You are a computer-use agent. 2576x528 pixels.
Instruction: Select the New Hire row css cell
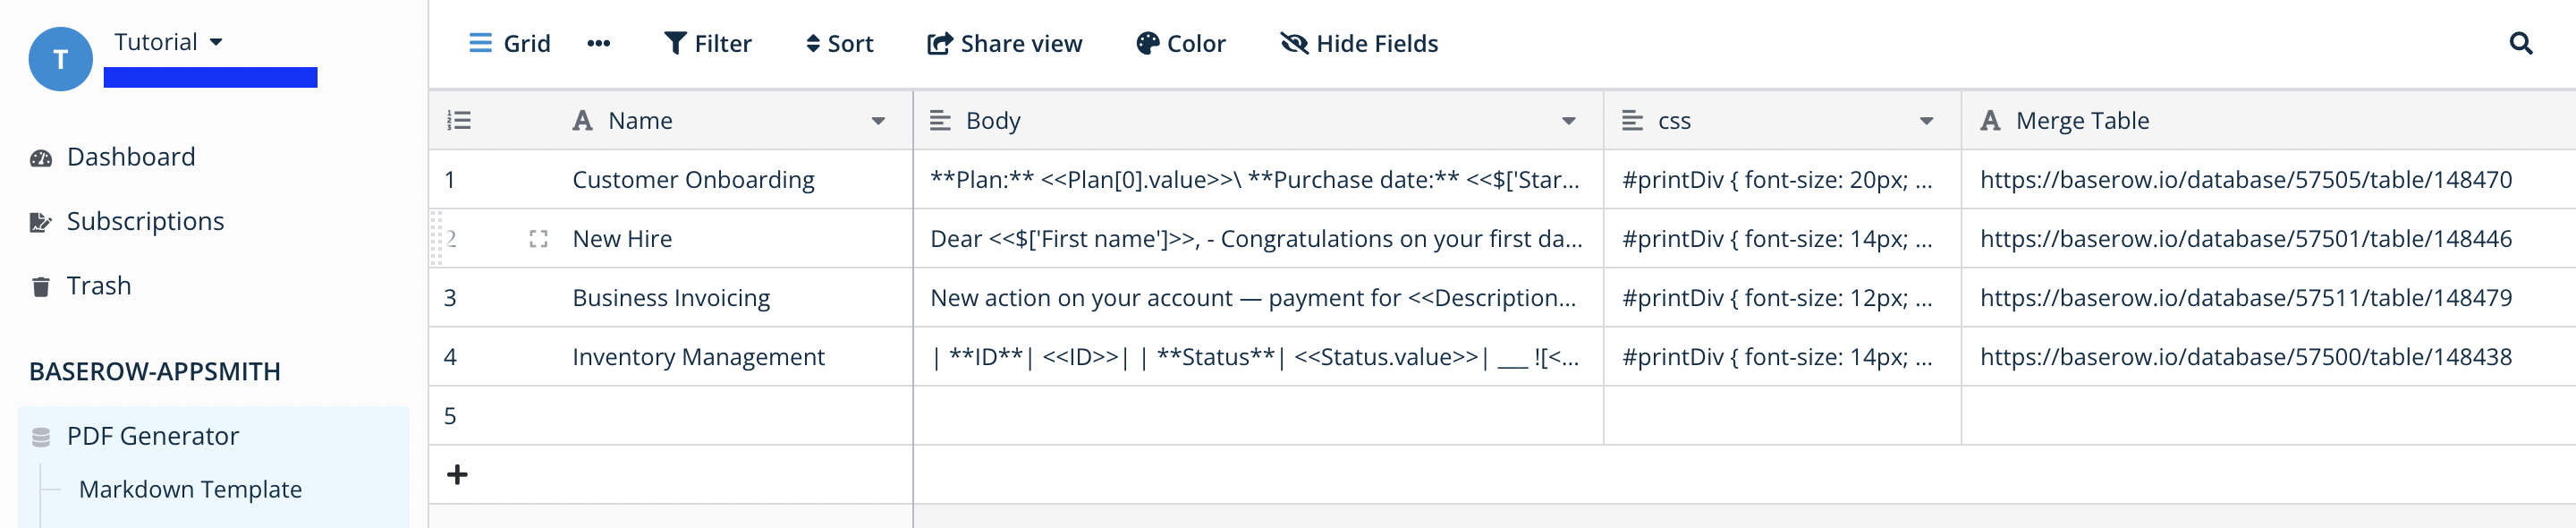[x=1782, y=239]
